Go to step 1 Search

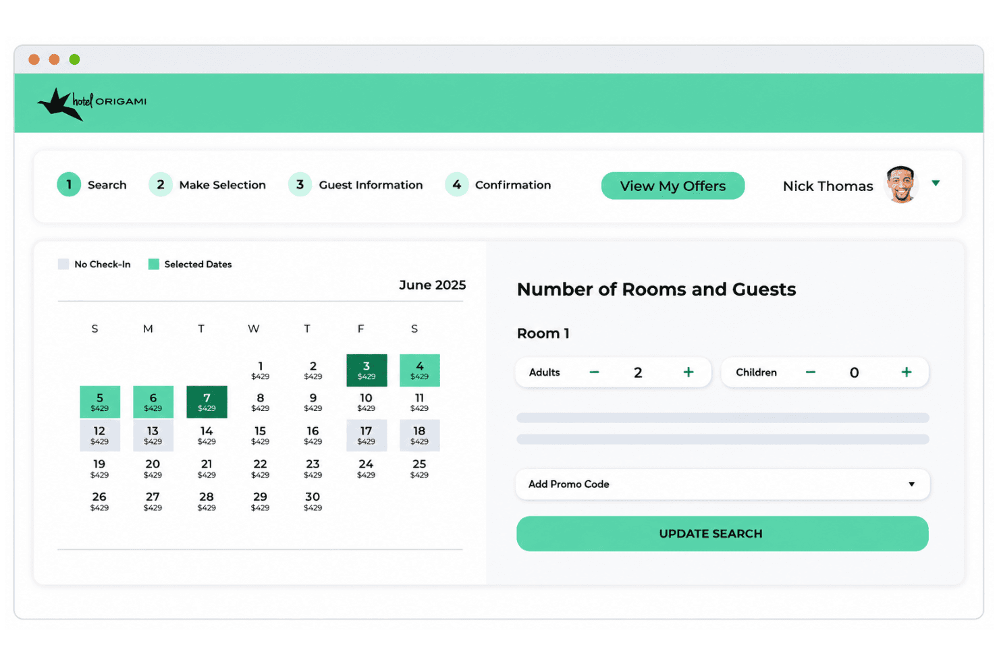tap(92, 185)
